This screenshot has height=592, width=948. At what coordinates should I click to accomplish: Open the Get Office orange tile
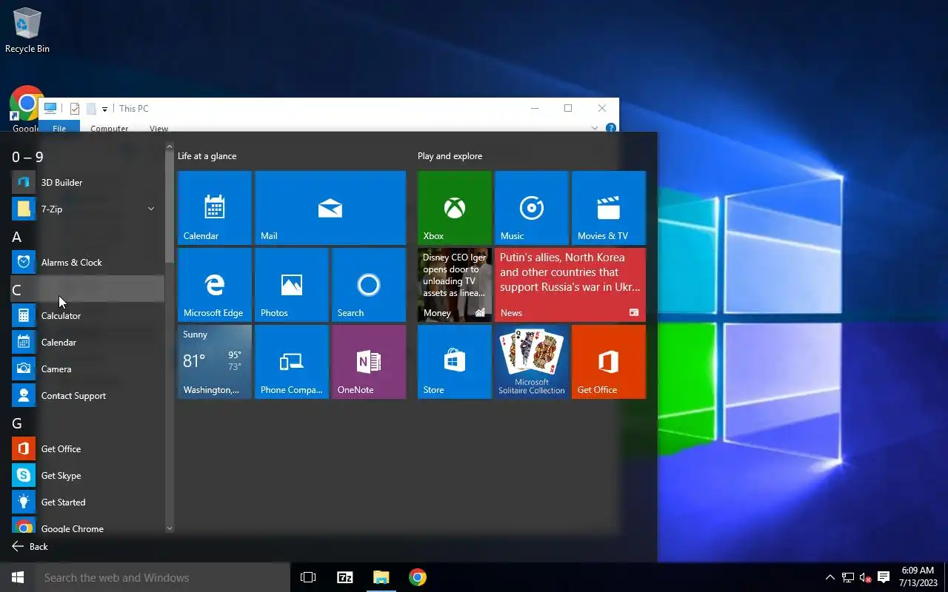pos(609,362)
